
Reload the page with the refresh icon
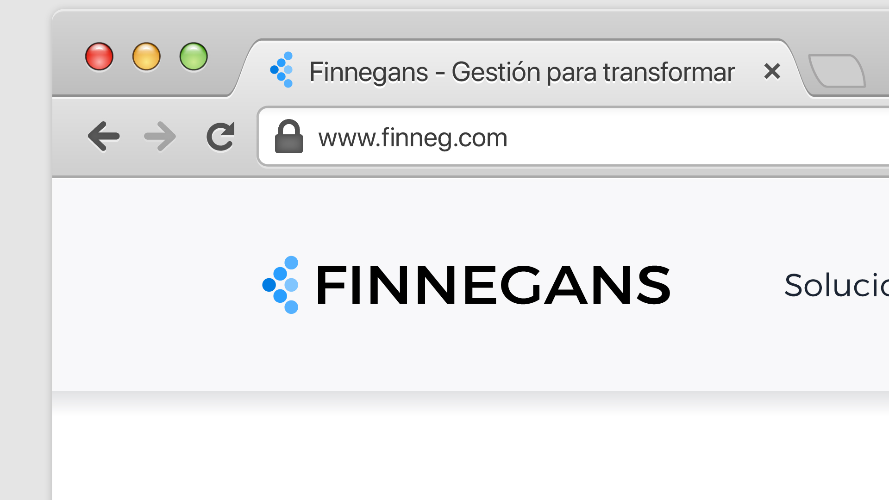click(x=221, y=136)
